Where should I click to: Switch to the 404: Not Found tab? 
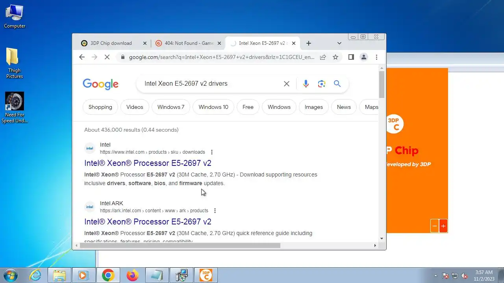[x=189, y=43]
